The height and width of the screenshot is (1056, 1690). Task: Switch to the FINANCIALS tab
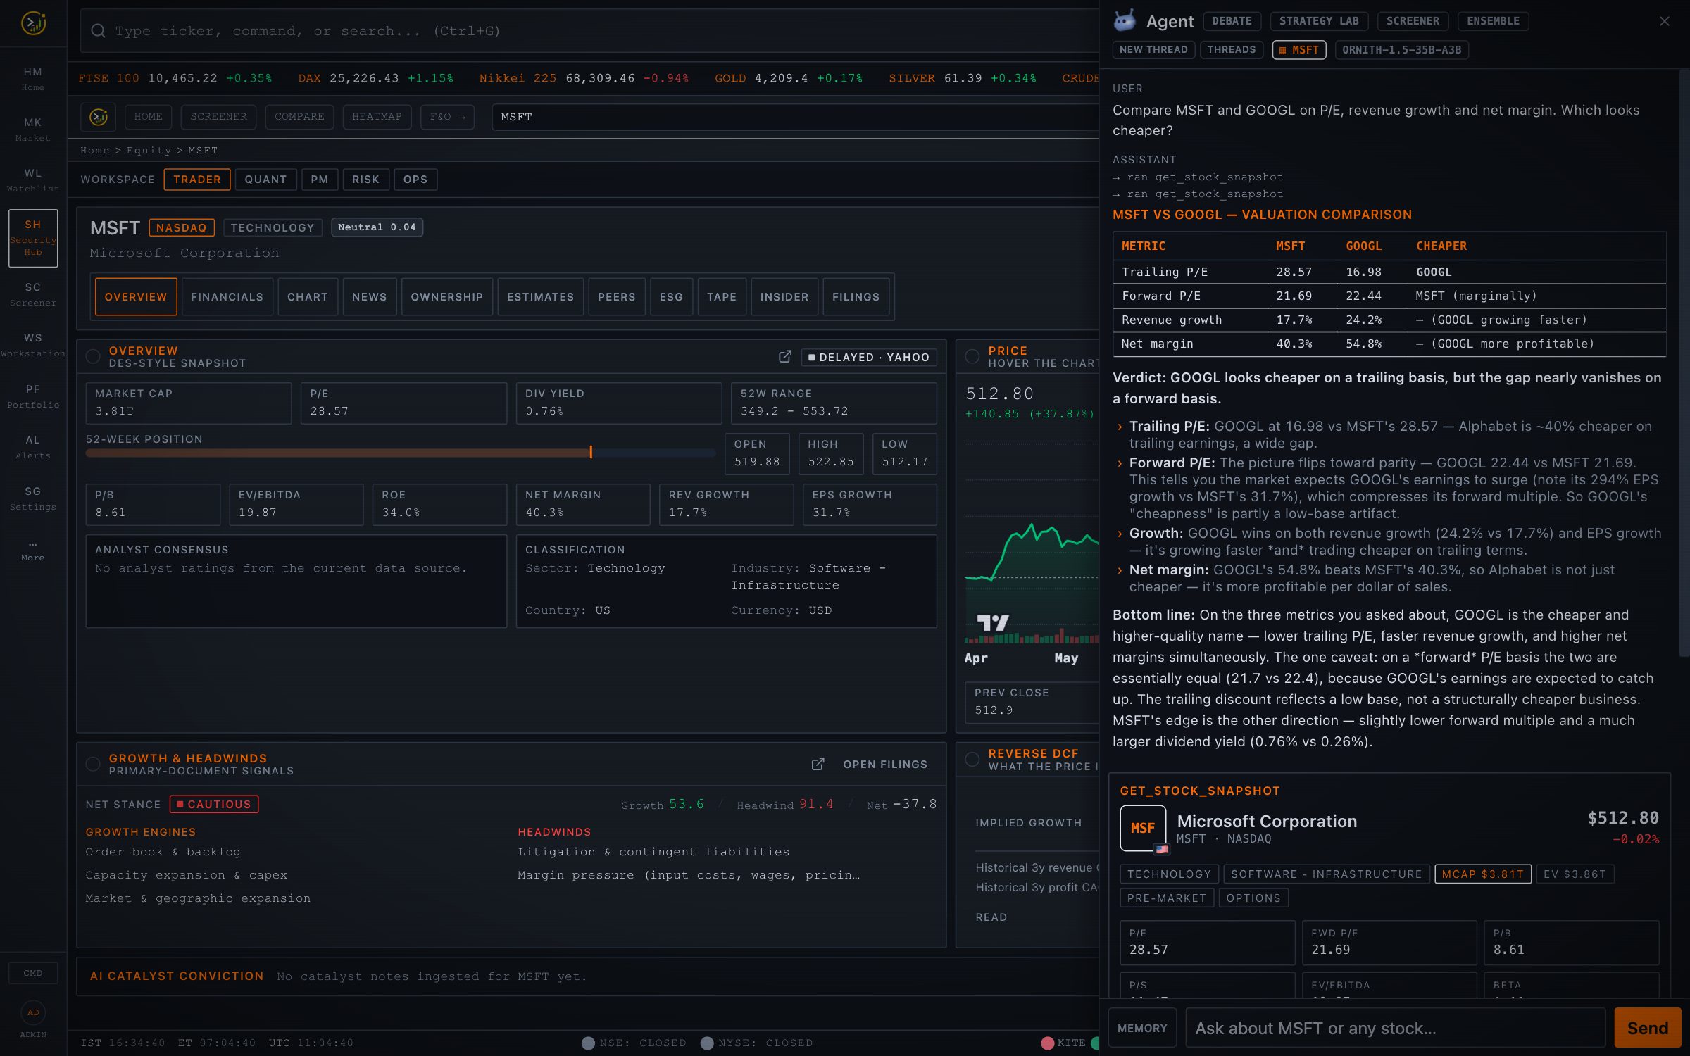click(227, 297)
